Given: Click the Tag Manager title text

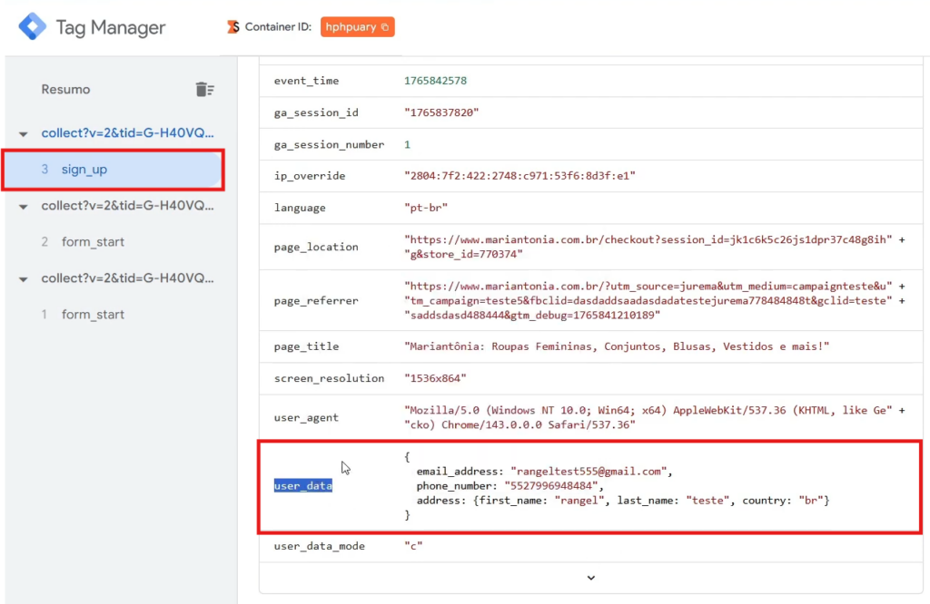Looking at the screenshot, I should tap(111, 27).
